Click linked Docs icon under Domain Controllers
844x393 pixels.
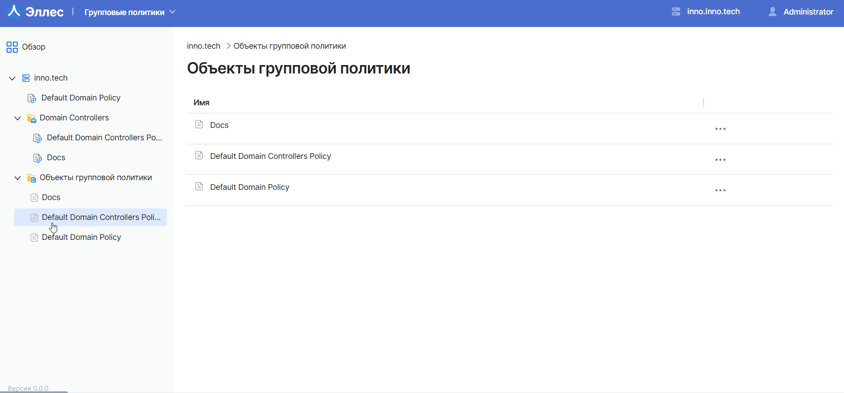pos(38,158)
